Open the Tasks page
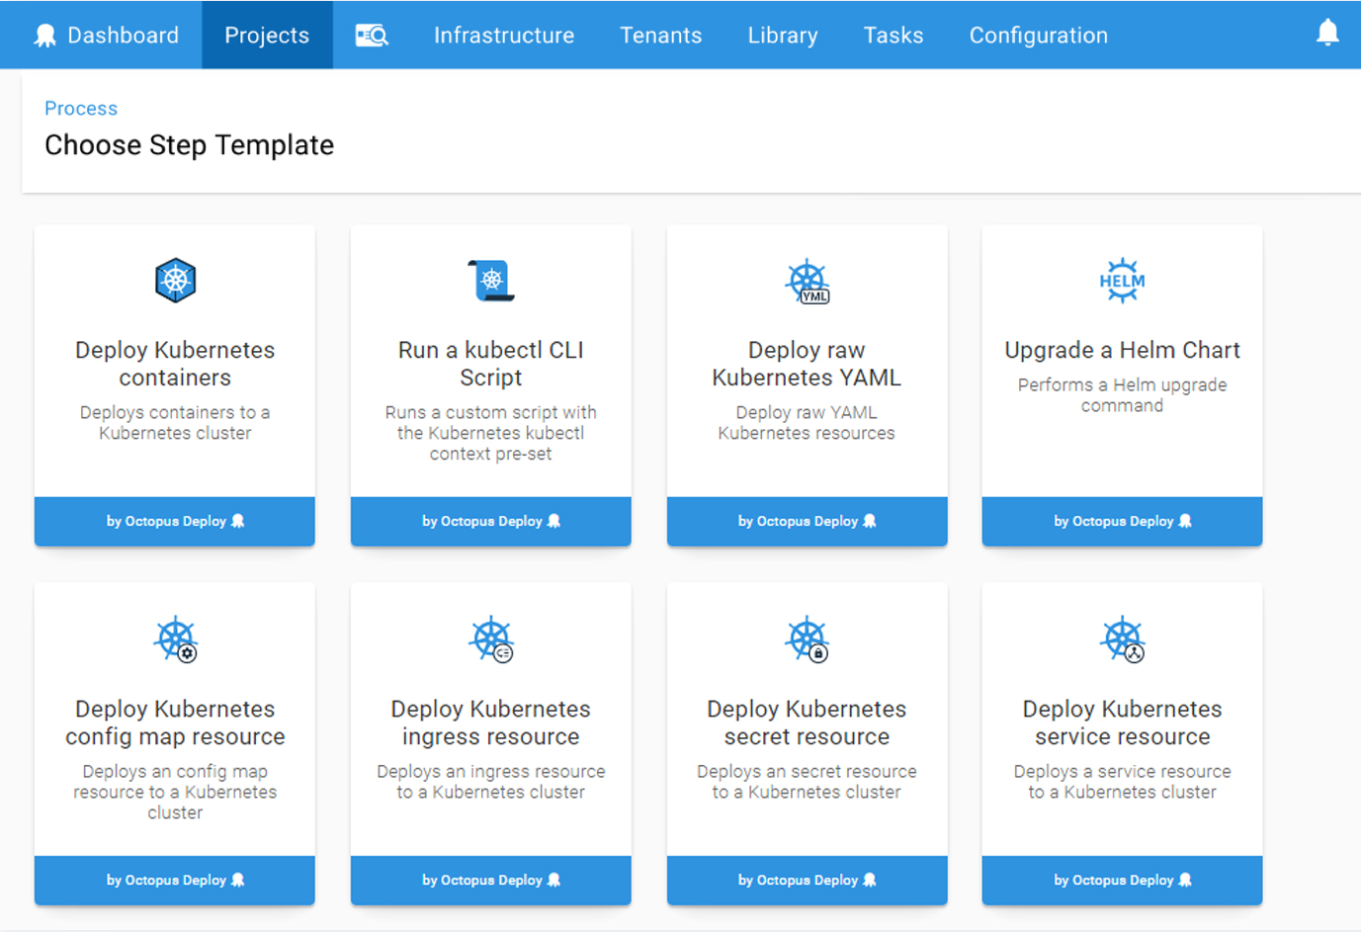The width and height of the screenshot is (1361, 932). [x=893, y=36]
